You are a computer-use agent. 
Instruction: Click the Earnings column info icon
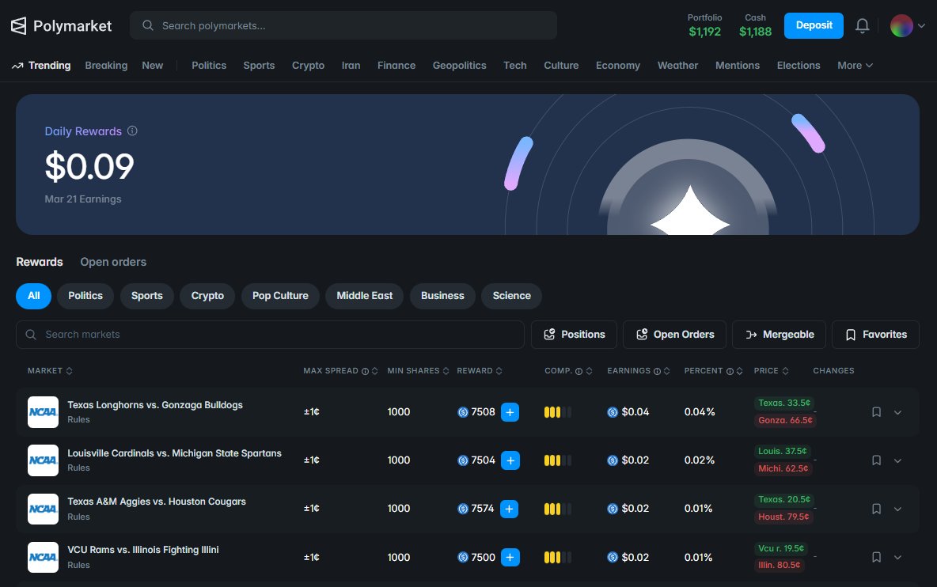click(658, 372)
